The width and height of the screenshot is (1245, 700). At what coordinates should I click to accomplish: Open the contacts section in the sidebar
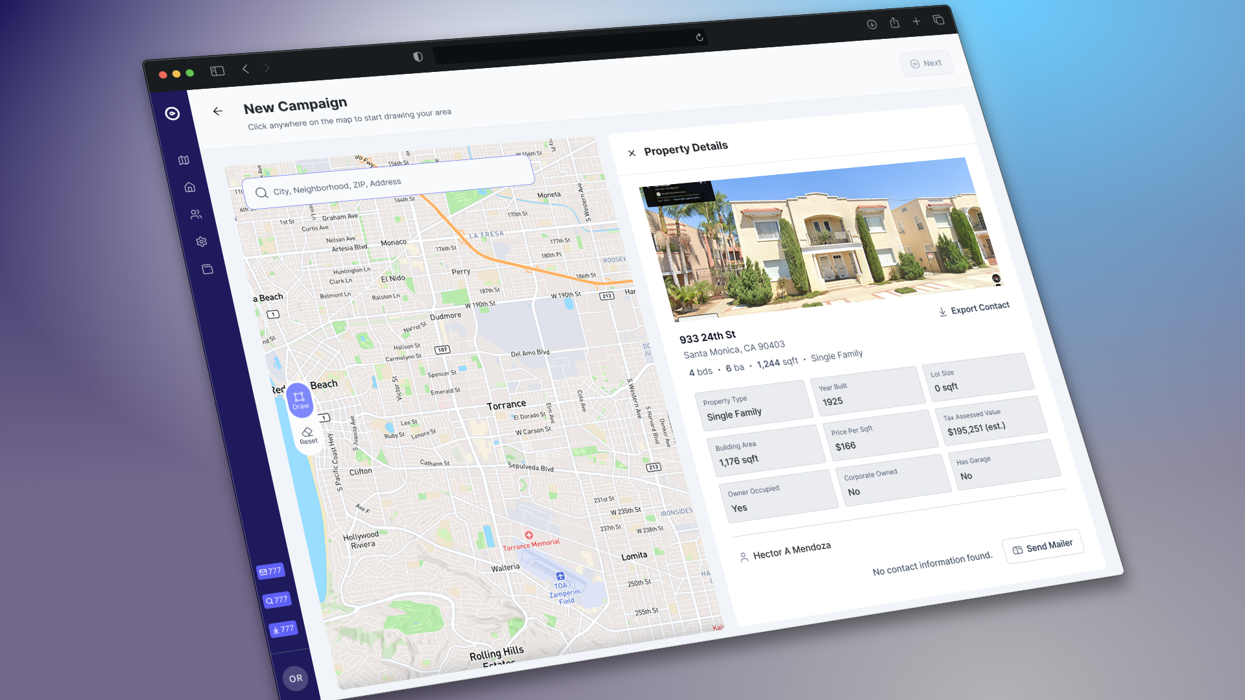click(x=196, y=214)
